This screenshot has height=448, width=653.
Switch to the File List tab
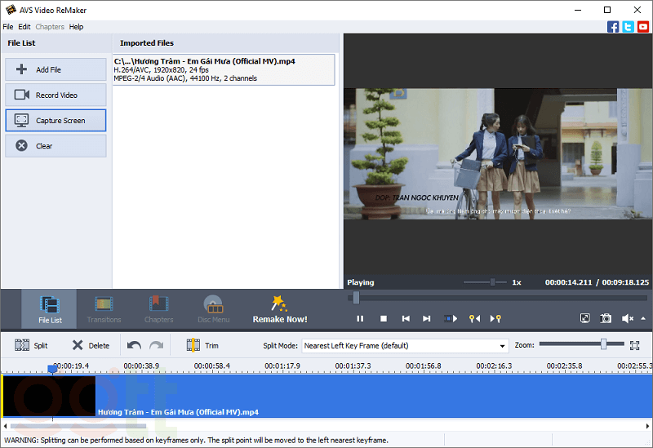pyautogui.click(x=50, y=309)
